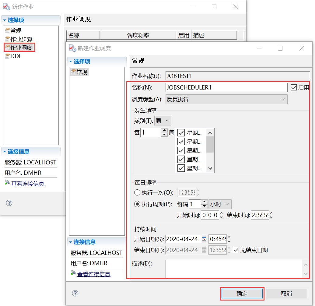This screenshot has height=306, width=315.
Task: Increase the 每...周 week interval
Action: (164, 130)
